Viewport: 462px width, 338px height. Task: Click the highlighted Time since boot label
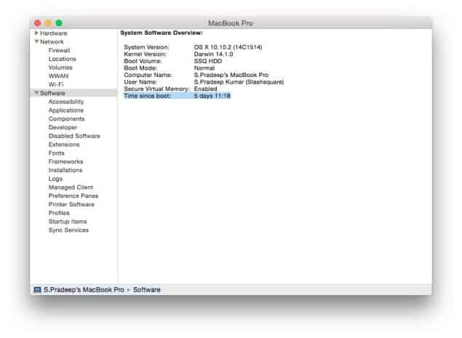point(147,96)
